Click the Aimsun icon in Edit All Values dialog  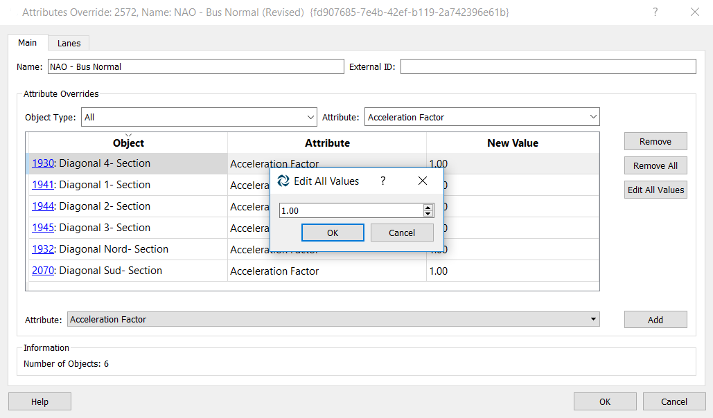(x=283, y=181)
